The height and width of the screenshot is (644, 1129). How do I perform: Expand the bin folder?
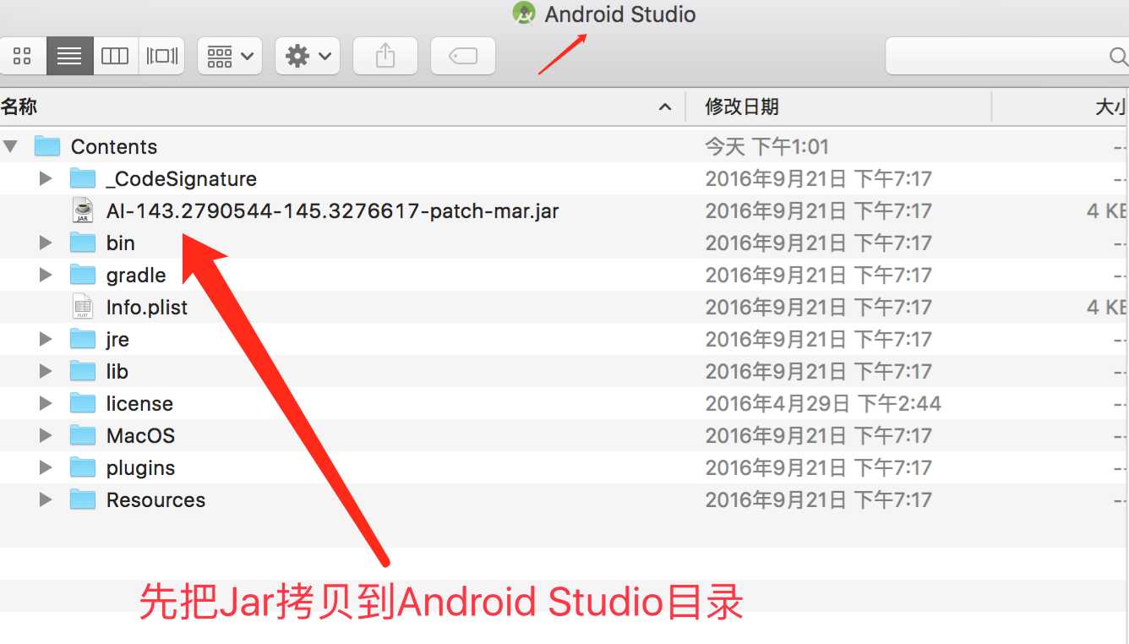46,243
